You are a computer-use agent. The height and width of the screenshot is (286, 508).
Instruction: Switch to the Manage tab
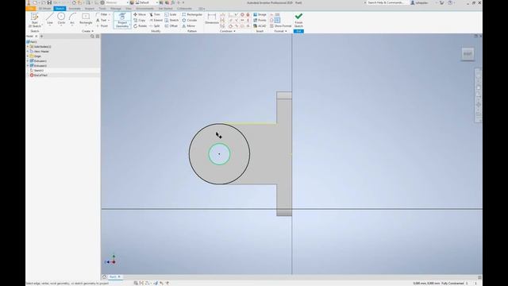pos(116,9)
